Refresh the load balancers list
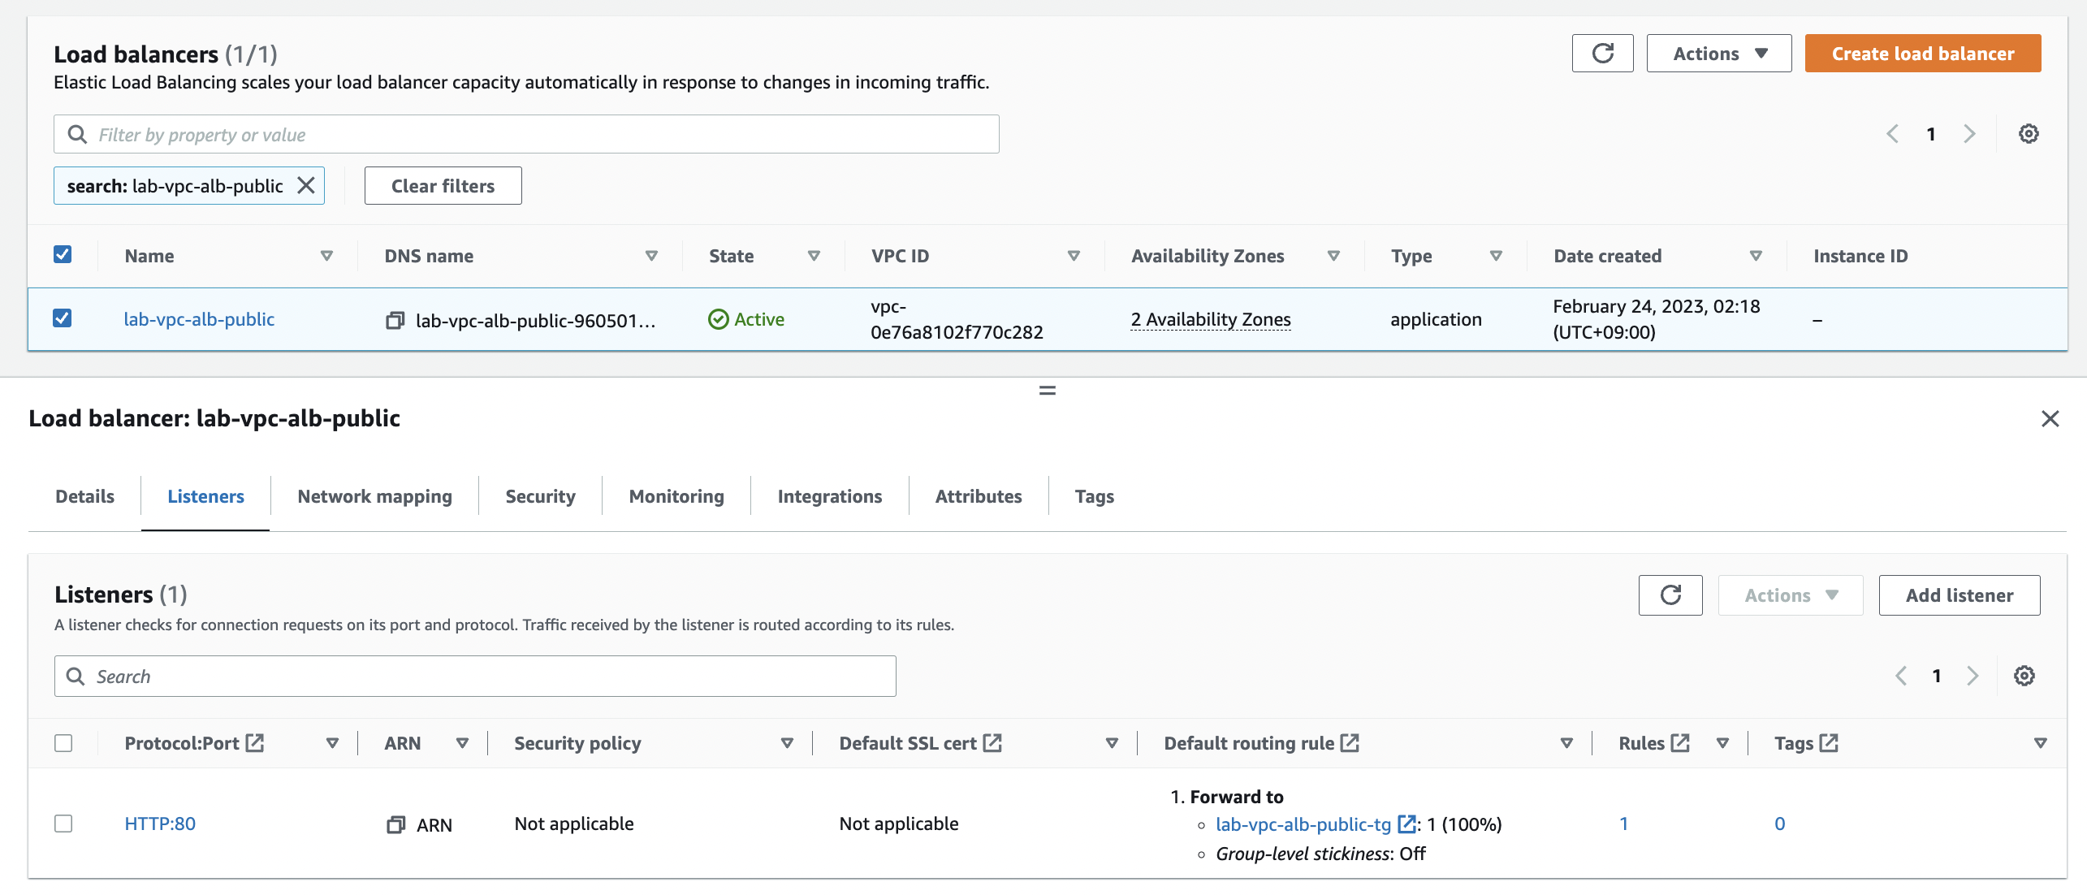Viewport: 2087px width, 895px height. pyautogui.click(x=1602, y=54)
